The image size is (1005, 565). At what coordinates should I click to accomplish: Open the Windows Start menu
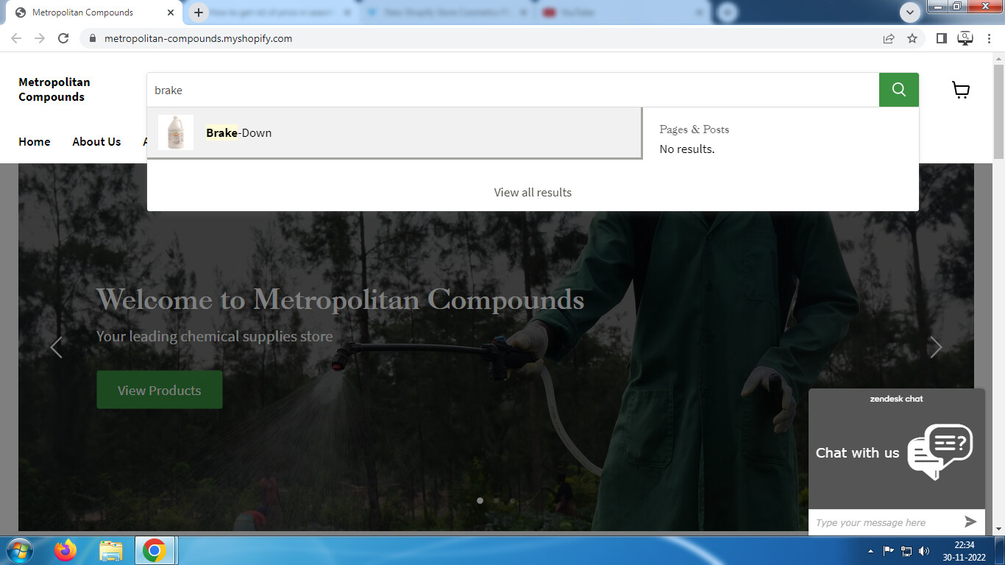tap(19, 550)
